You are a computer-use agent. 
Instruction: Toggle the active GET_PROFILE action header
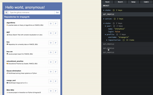click(127, 14)
